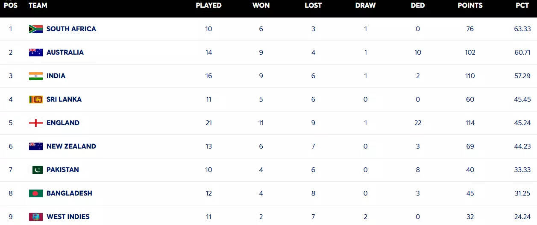The image size is (537, 225).
Task: Click the Bangladesh flag icon
Action: (36, 193)
